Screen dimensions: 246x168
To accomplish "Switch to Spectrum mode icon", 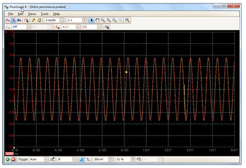I will tap(19, 20).
